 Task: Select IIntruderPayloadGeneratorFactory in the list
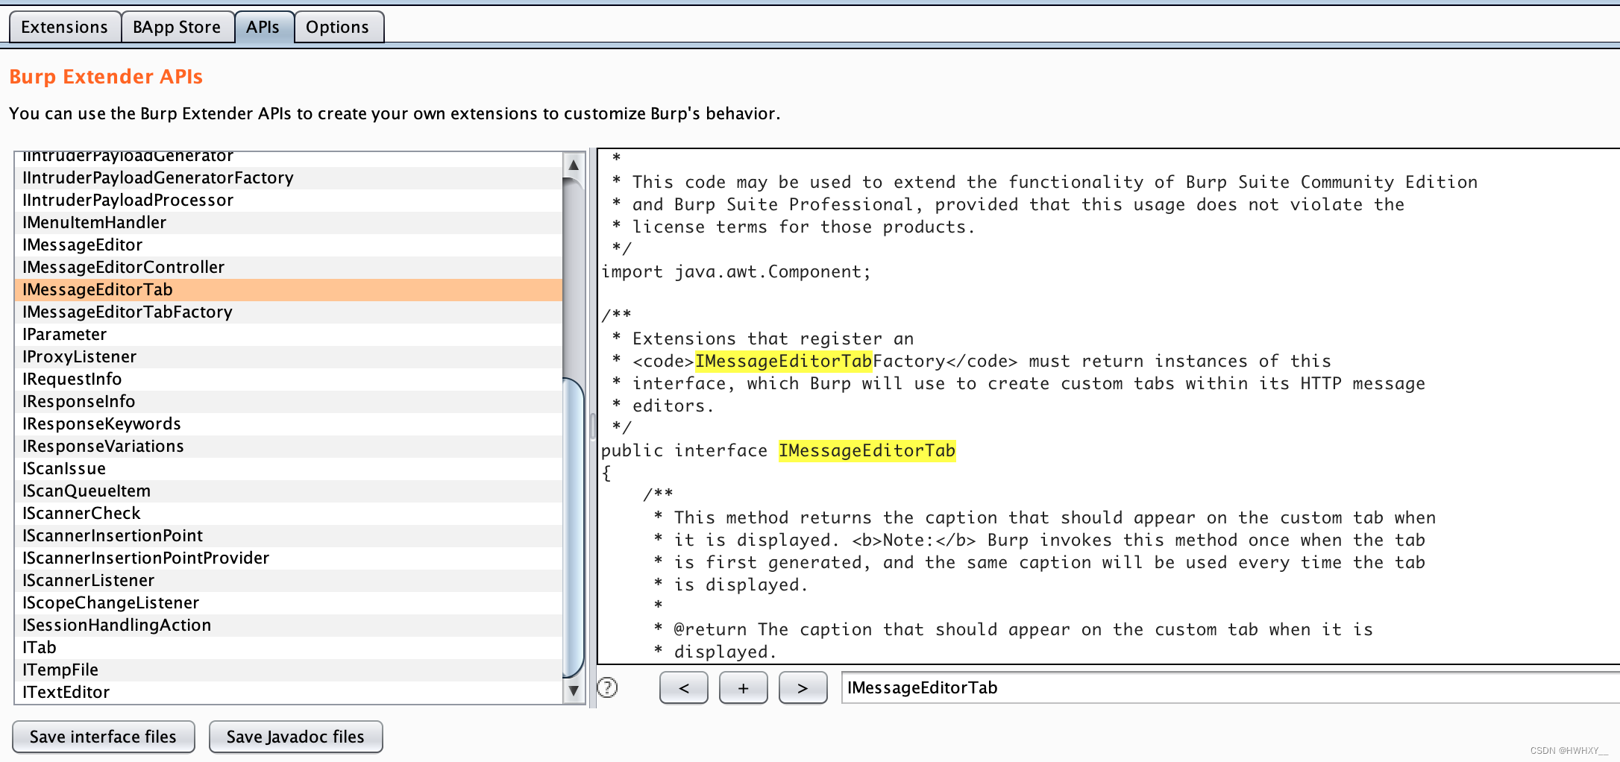(288, 177)
